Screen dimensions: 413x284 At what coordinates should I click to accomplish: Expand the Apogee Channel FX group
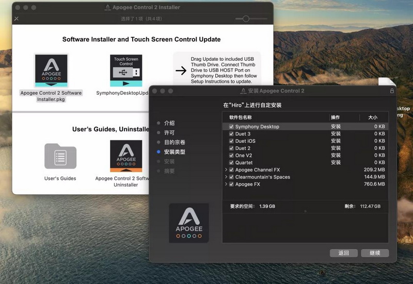click(226, 170)
